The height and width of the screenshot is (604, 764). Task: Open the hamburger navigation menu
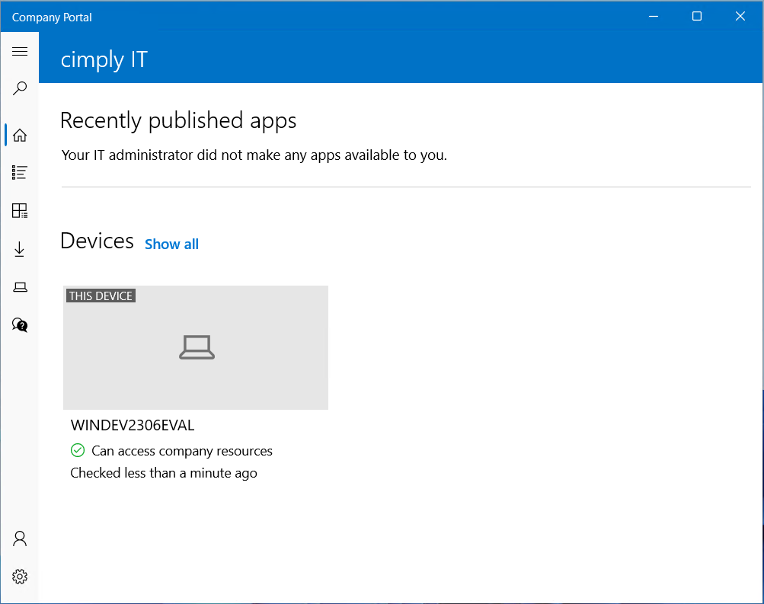pyautogui.click(x=20, y=51)
